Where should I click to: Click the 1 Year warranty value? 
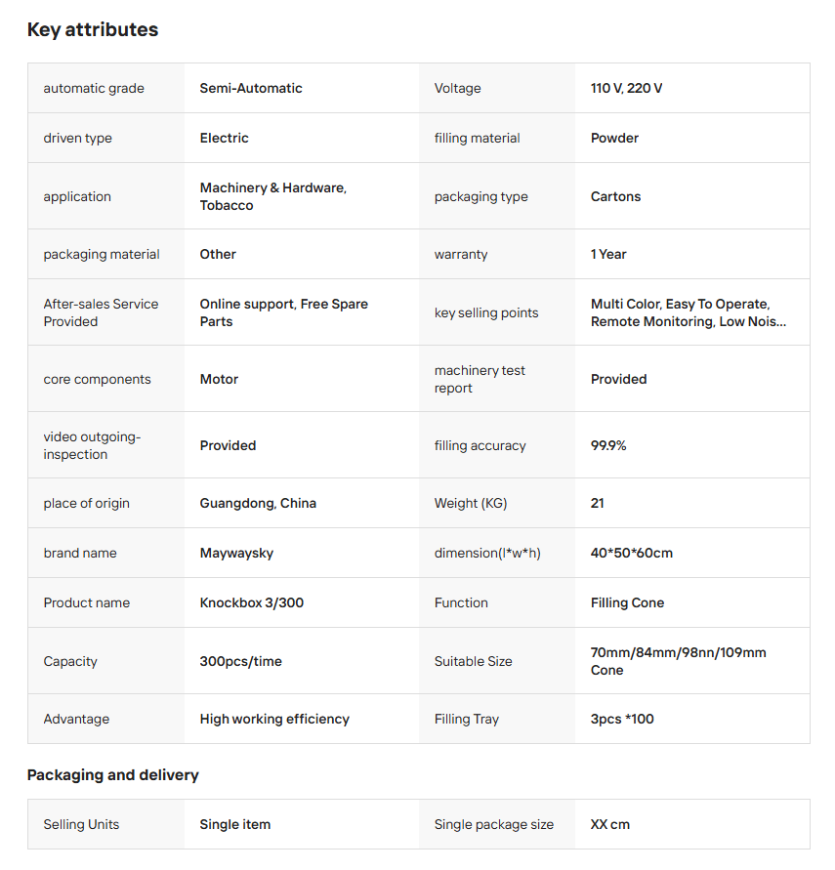click(608, 255)
